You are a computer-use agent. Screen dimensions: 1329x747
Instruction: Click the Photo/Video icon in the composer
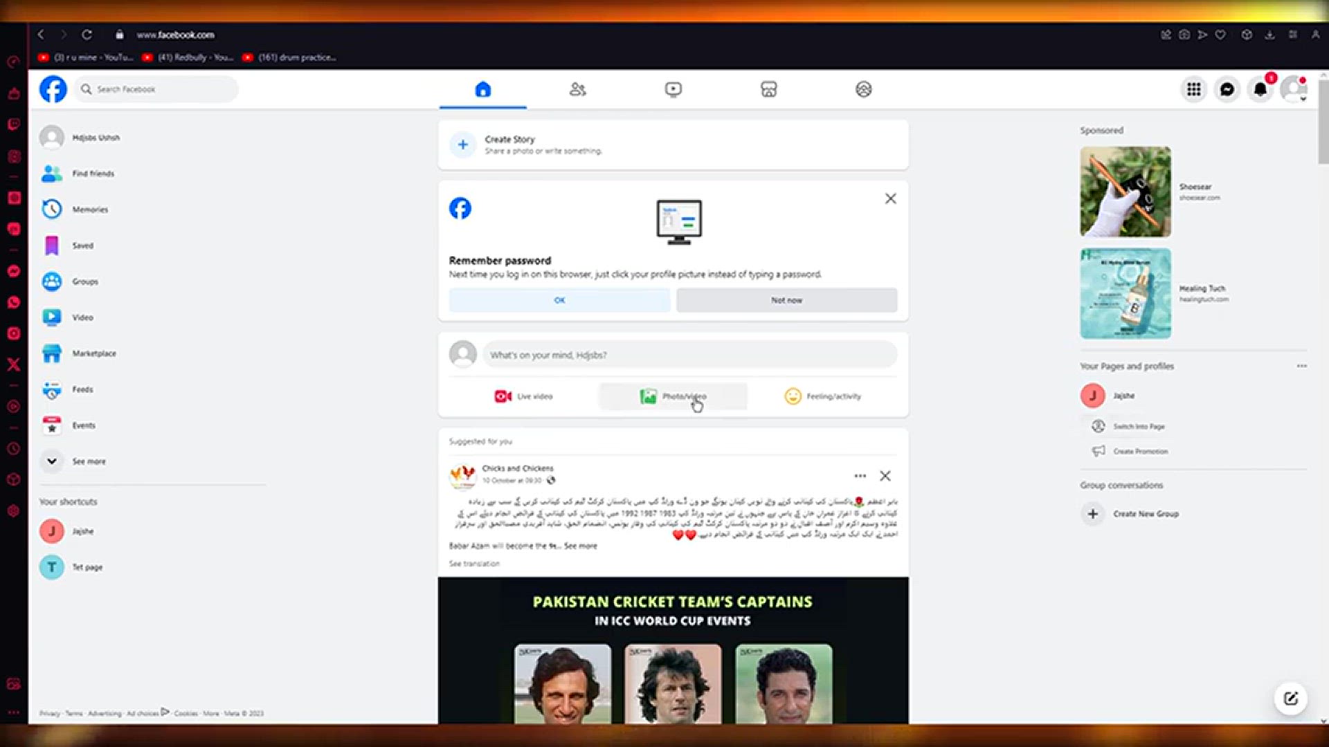(x=649, y=396)
